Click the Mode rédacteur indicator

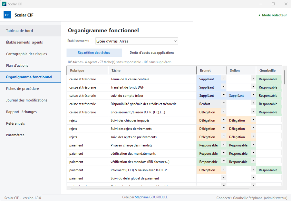click(x=273, y=15)
